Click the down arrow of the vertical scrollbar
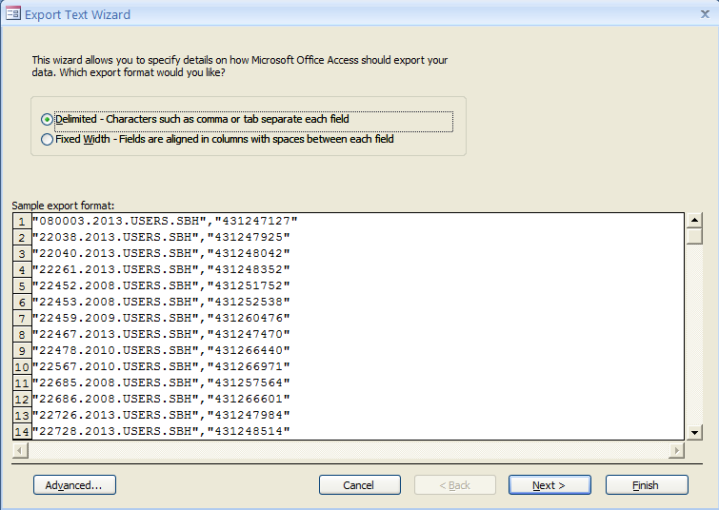Image resolution: width=719 pixels, height=510 pixels. pos(694,432)
